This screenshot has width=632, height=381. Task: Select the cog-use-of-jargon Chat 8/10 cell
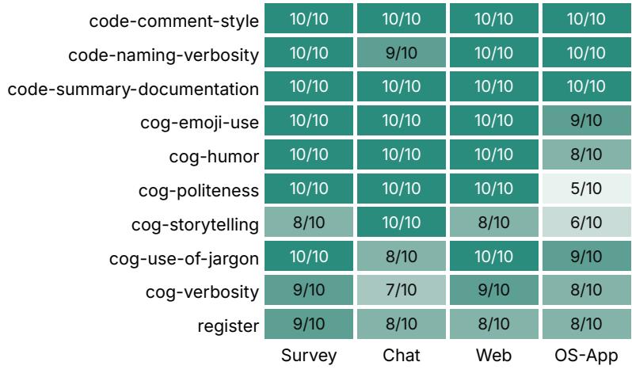coord(402,256)
